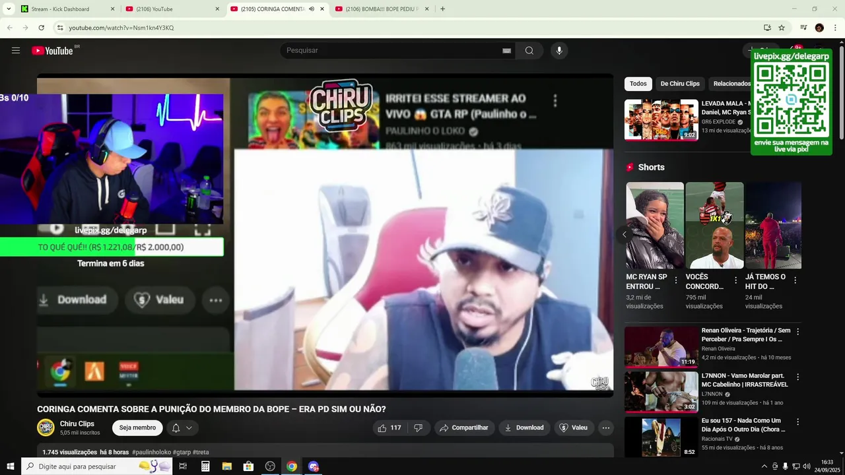Open the Chrome profile avatar
Viewport: 845px width, 475px height.
click(x=819, y=28)
